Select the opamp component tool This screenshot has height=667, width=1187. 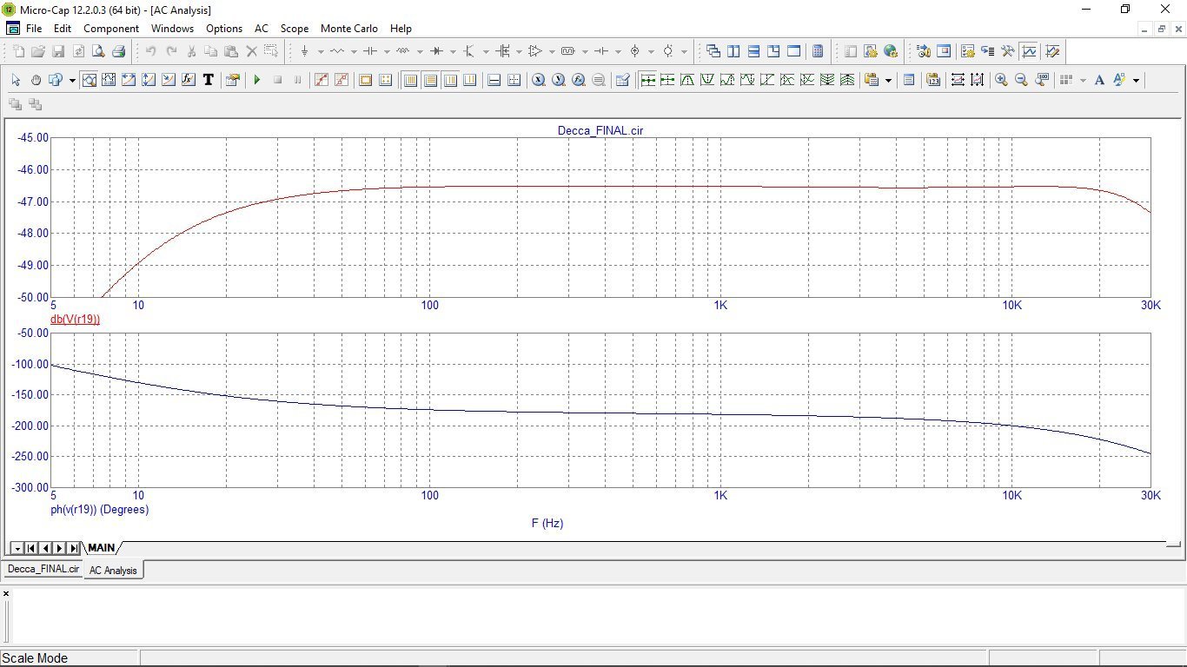click(535, 51)
